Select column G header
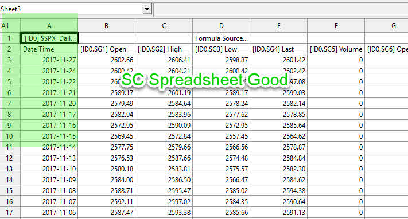The height and width of the screenshot is (219, 408). pos(386,26)
